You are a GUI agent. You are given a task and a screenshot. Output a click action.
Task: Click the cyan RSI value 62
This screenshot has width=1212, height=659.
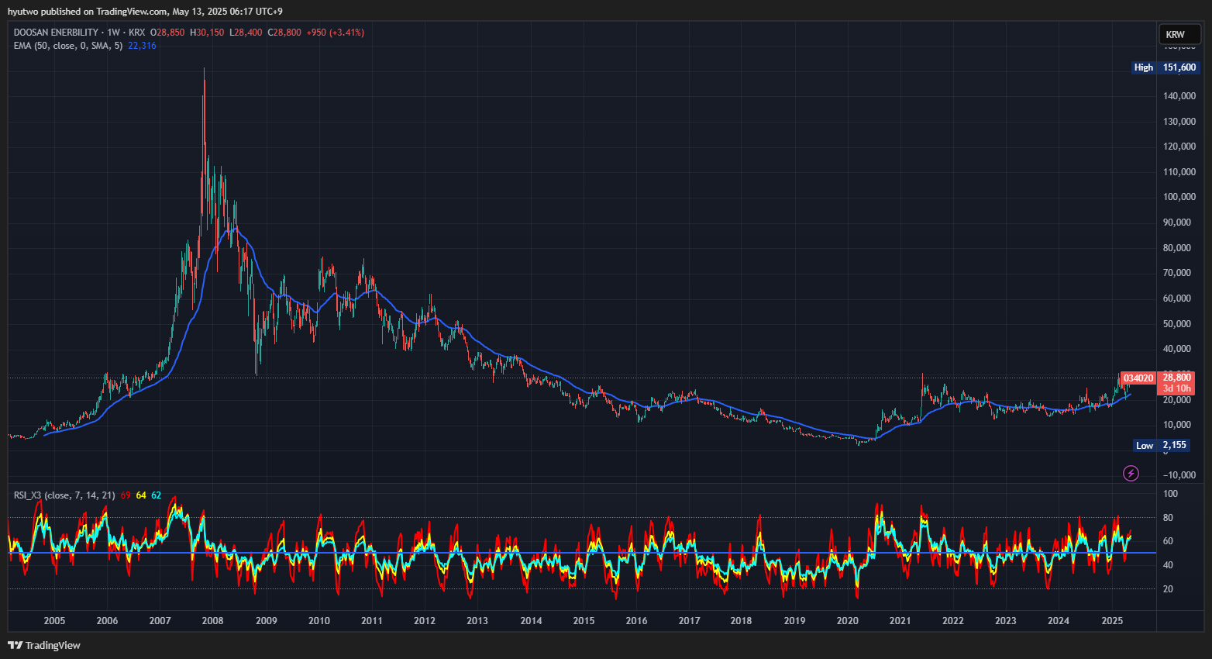(156, 495)
